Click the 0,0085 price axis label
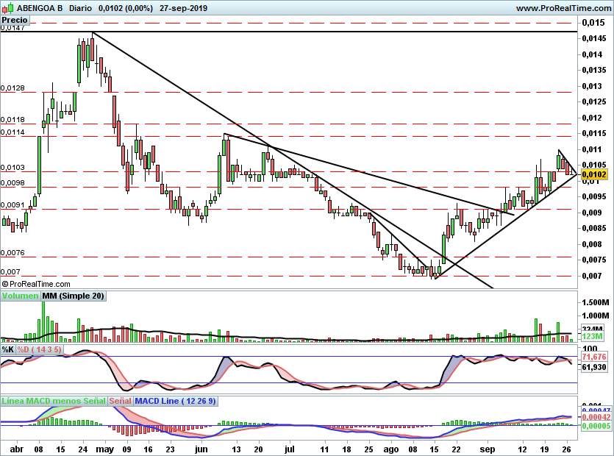Image resolution: width=614 pixels, height=456 pixels. pos(594,229)
